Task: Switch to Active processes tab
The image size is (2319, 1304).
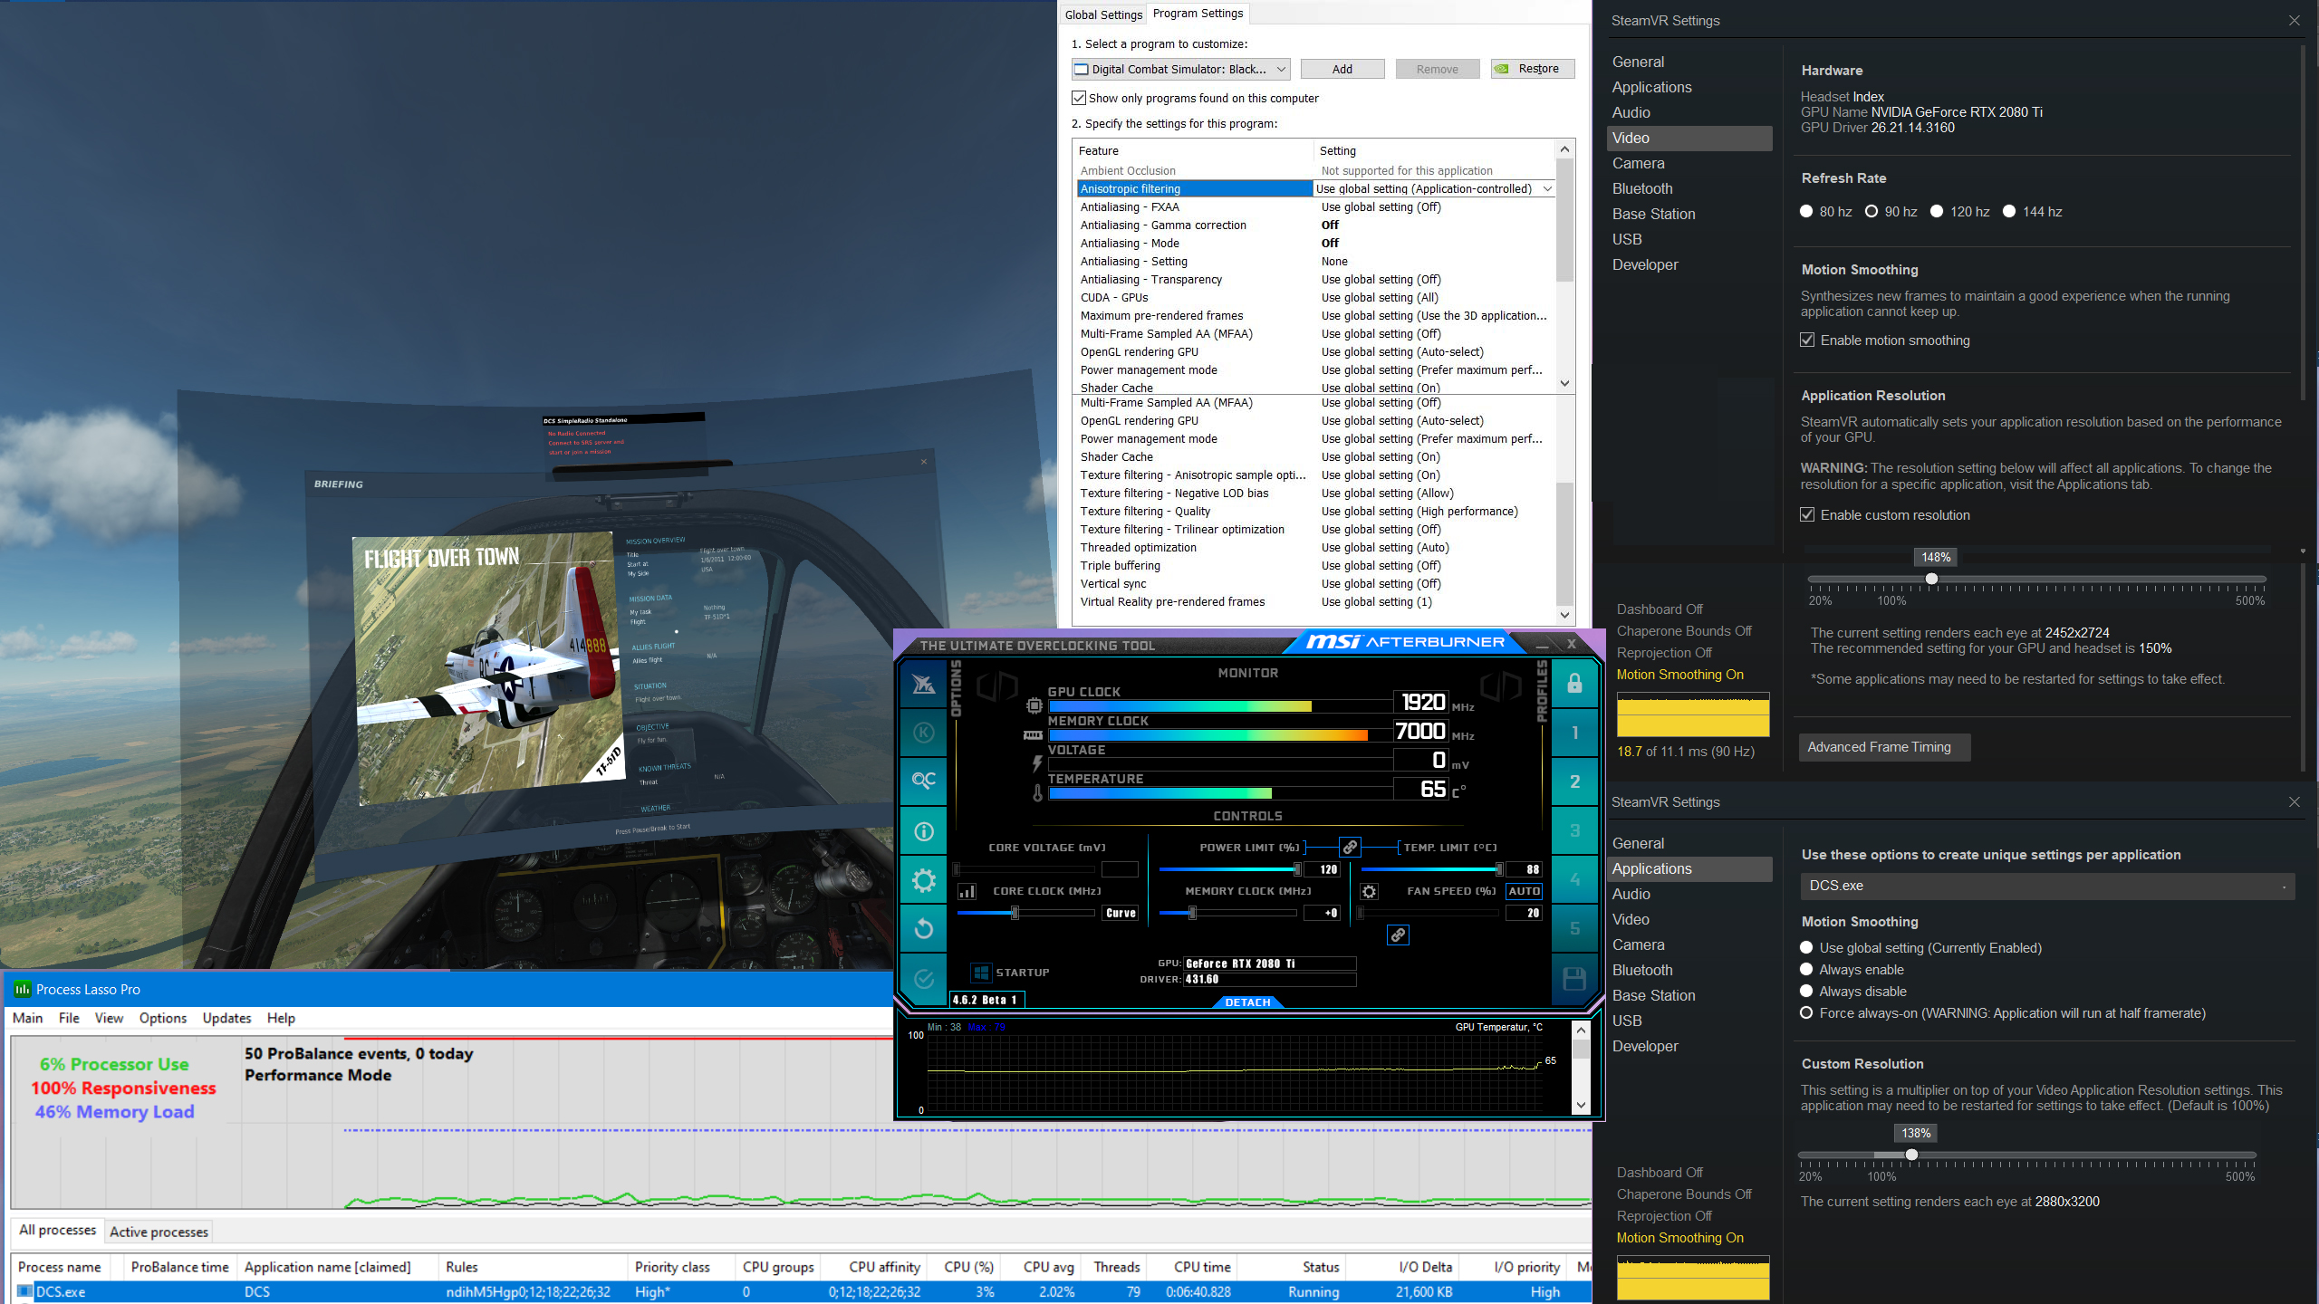Action: coord(159,1232)
